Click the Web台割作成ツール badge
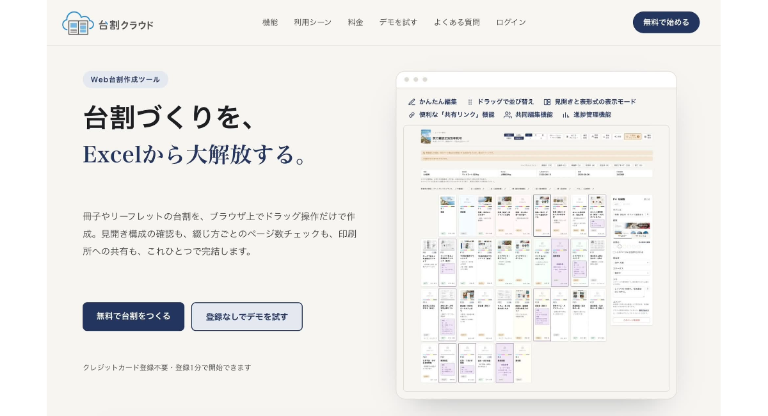 pyautogui.click(x=125, y=79)
